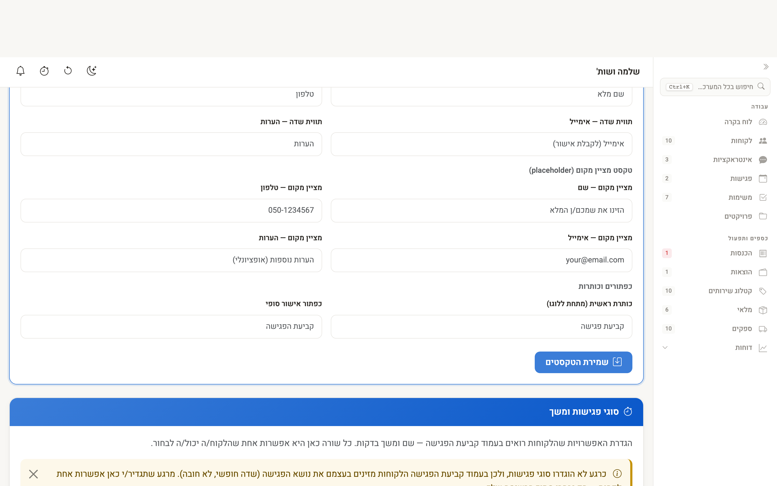The width and height of the screenshot is (777, 486).
Task: Click the refresh arrow icon
Action: (x=68, y=71)
